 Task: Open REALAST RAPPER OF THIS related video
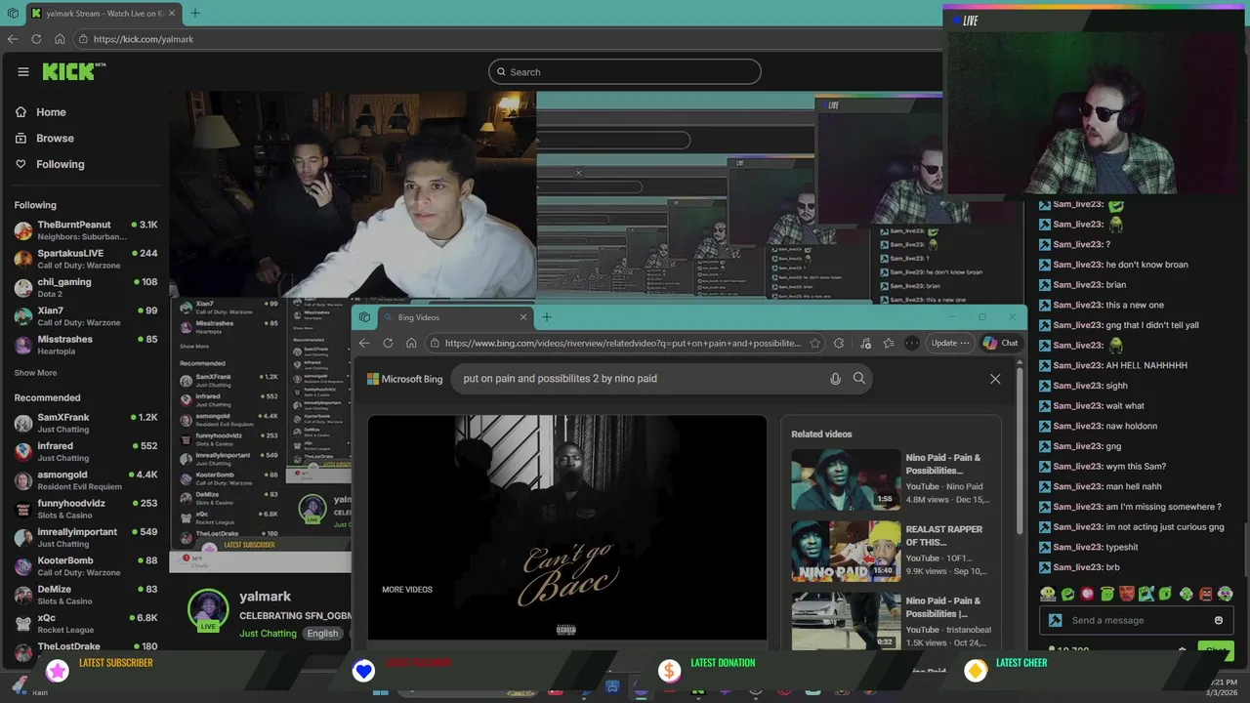click(x=846, y=551)
